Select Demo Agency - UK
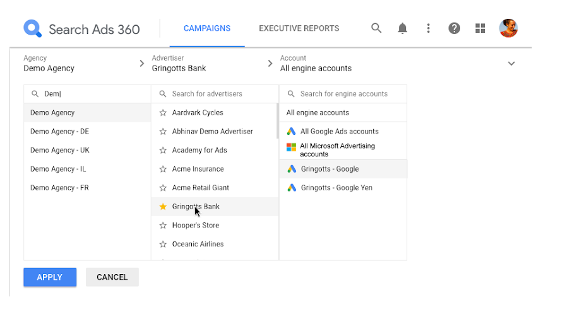The width and height of the screenshot is (565, 317). pos(87,150)
